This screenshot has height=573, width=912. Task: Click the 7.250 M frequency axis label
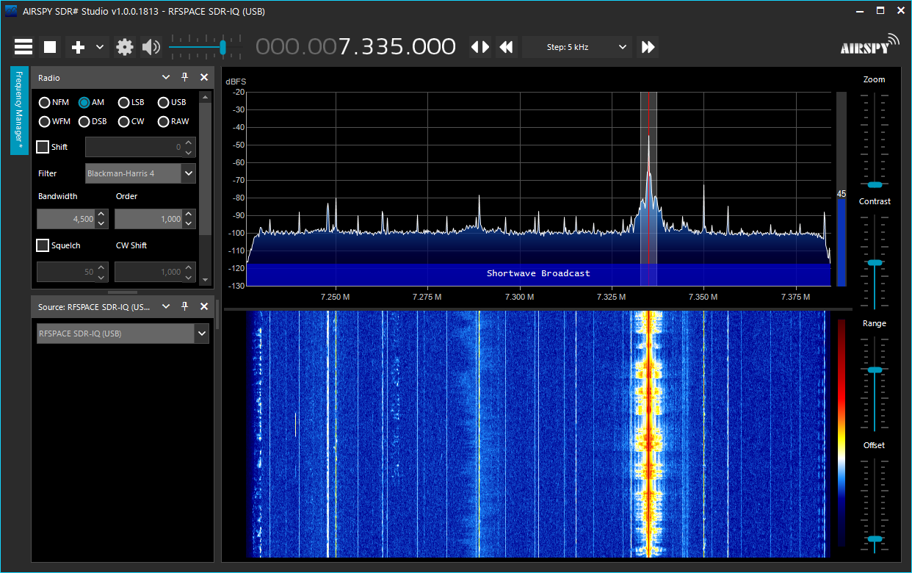coord(335,297)
